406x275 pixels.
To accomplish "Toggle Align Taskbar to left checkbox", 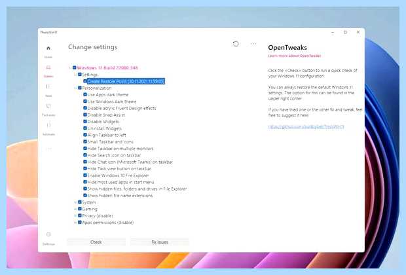I will coord(85,135).
